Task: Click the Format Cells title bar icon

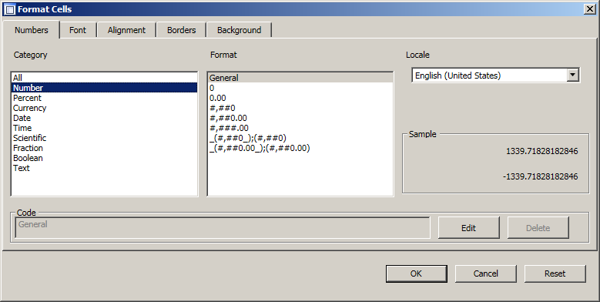Action: (9, 9)
